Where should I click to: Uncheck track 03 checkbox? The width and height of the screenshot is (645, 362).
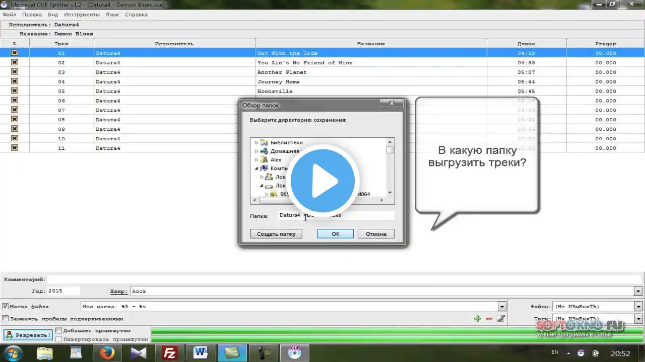pos(15,72)
